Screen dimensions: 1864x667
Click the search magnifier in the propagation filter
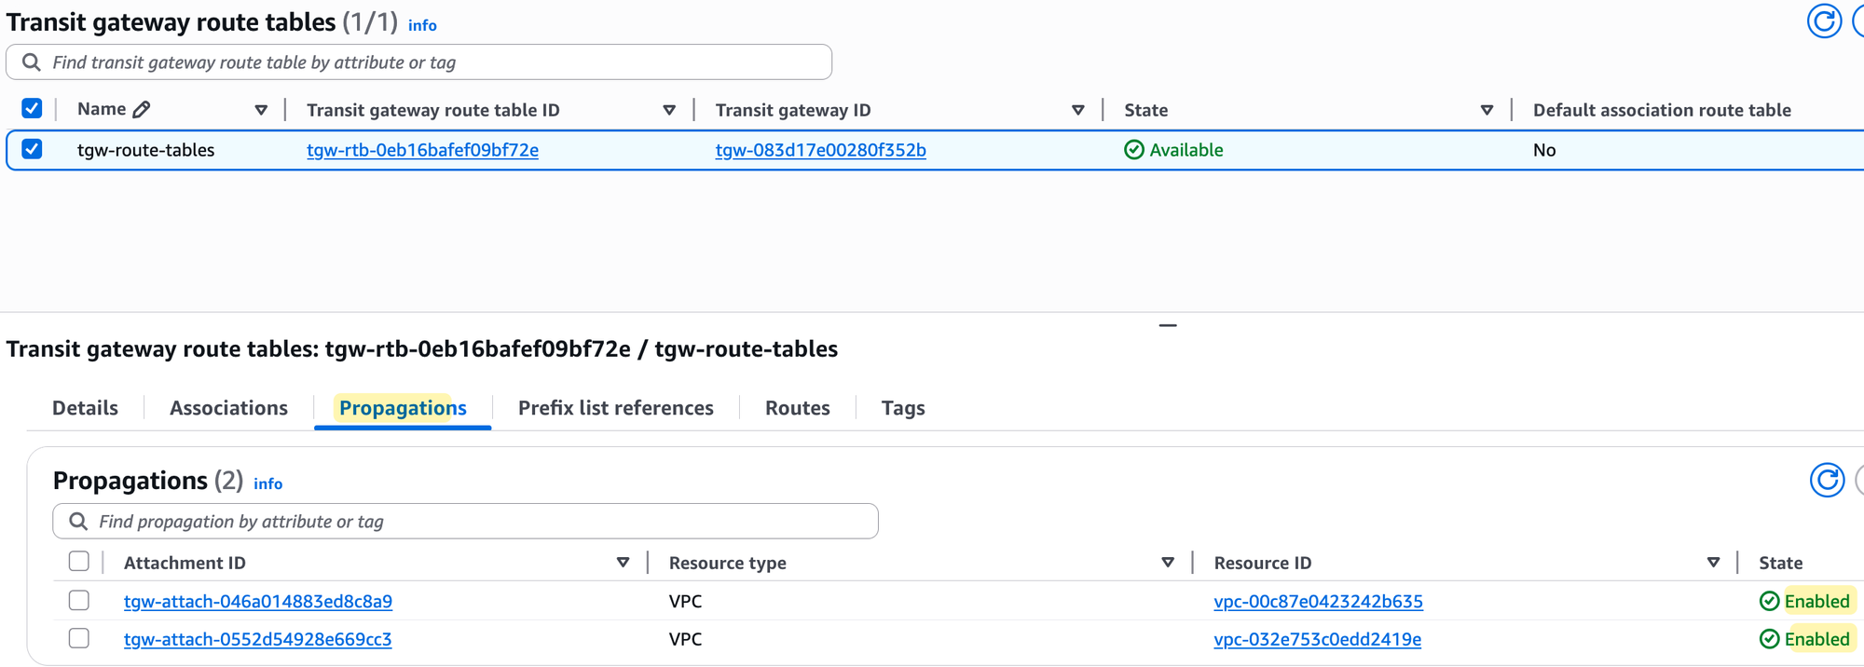pyautogui.click(x=78, y=521)
